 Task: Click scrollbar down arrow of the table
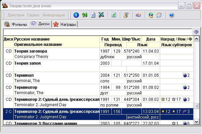pyautogui.click(x=196, y=122)
